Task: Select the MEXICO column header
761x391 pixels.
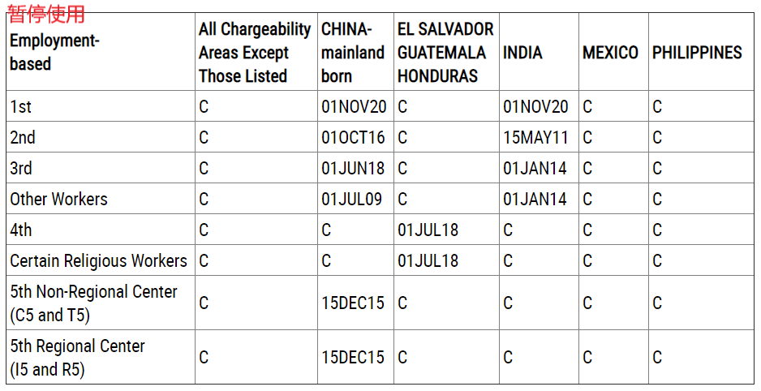Action: (610, 53)
